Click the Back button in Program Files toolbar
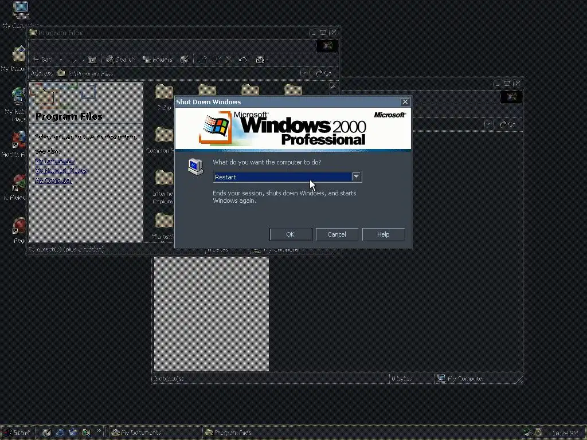Viewport: 587px width, 440px height. click(43, 60)
